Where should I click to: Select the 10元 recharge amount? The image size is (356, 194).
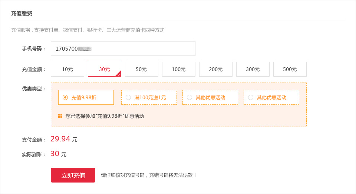pyautogui.click(x=67, y=69)
